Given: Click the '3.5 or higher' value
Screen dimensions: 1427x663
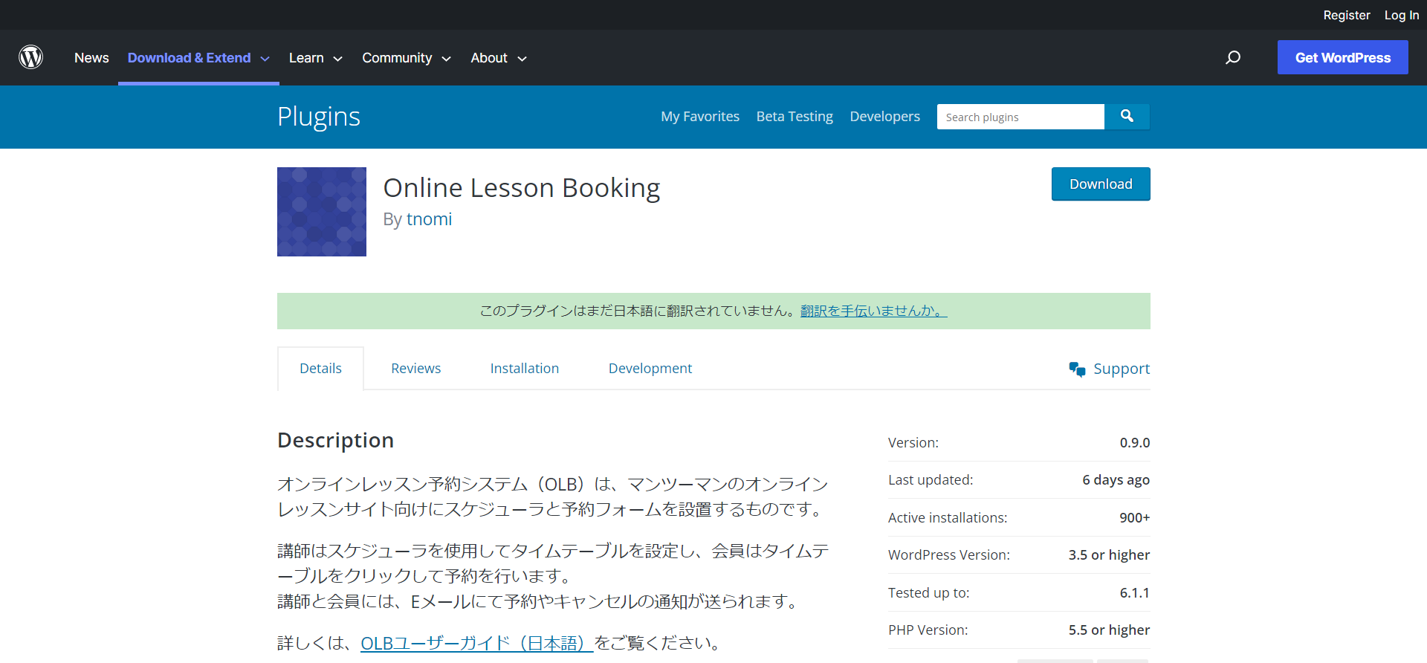Looking at the screenshot, I should click(1109, 554).
